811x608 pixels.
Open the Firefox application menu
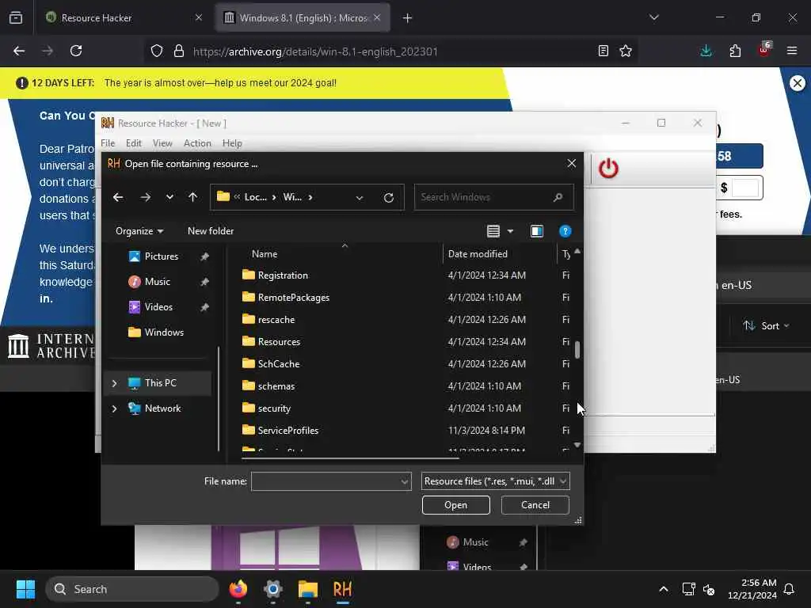[792, 51]
